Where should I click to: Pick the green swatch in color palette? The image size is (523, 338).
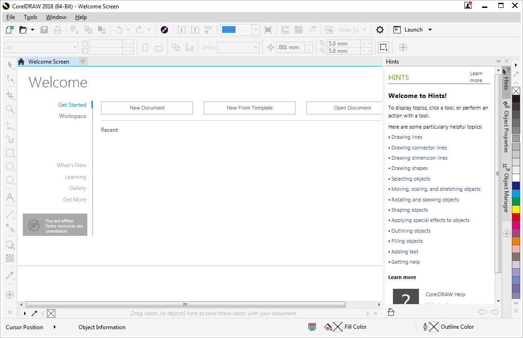point(516,201)
